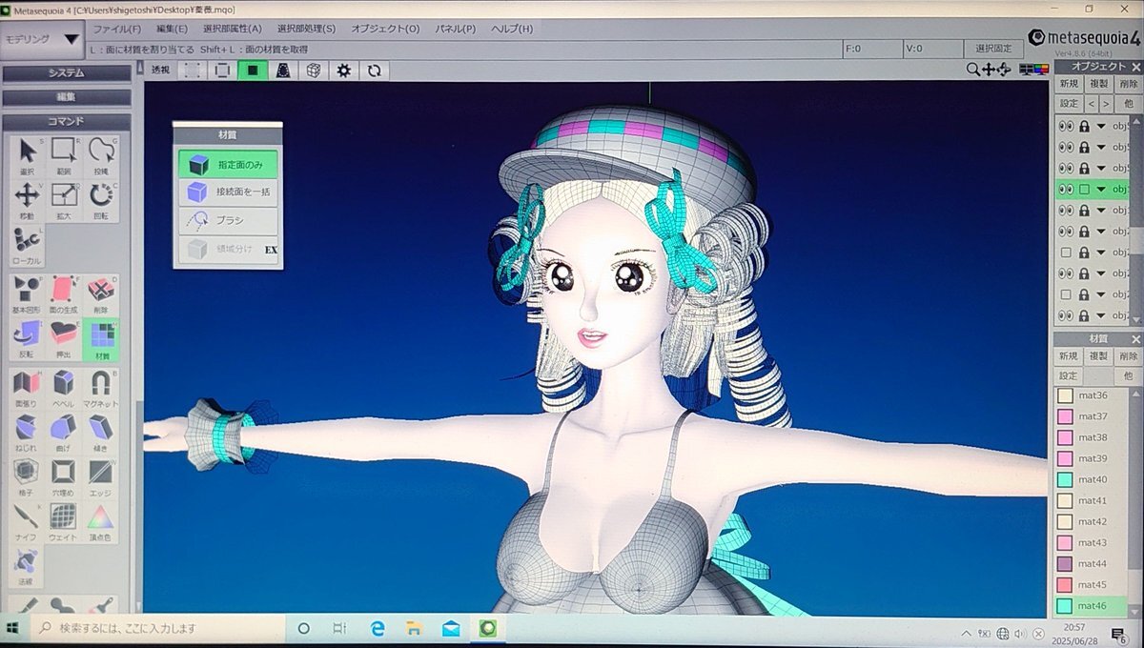Image resolution: width=1144 pixels, height=648 pixels.
Task: Open the ヘルプ(H) menu
Action: tap(512, 29)
